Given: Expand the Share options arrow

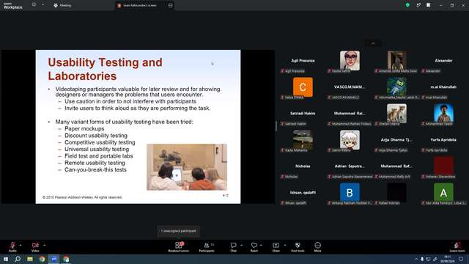Looking at the screenshot, I should click(285, 245).
